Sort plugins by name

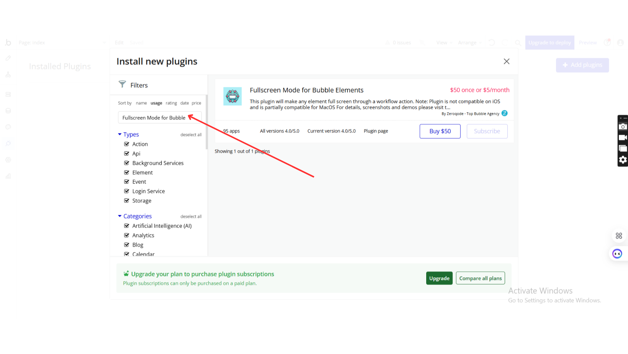tap(141, 103)
